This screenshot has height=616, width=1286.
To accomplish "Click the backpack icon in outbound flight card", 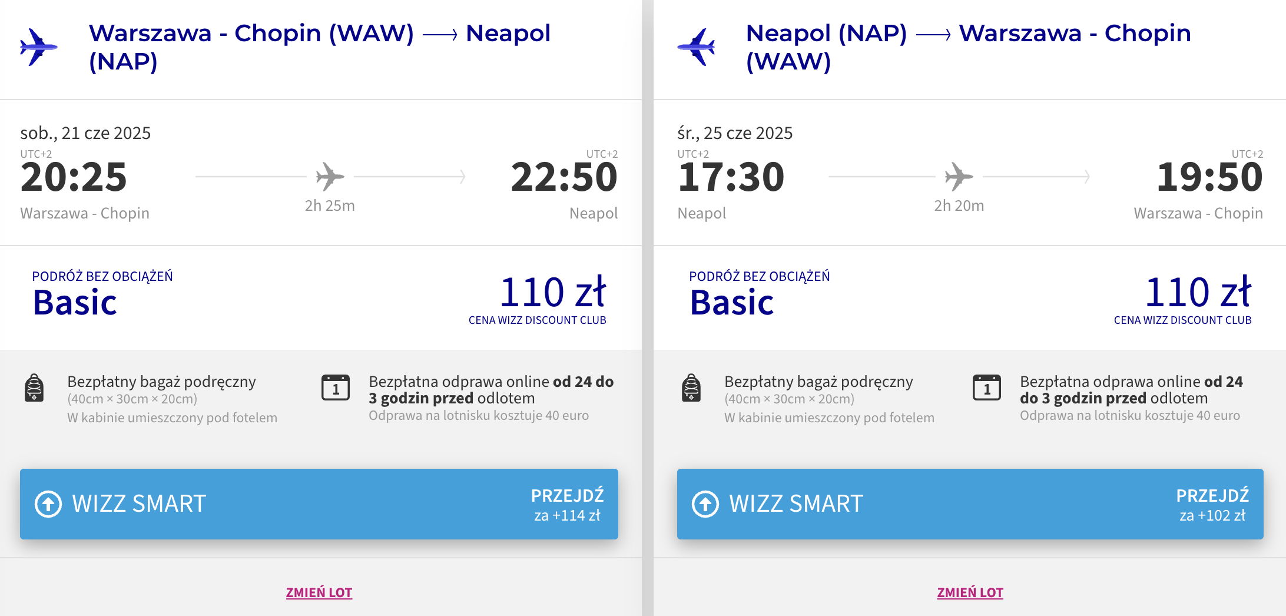I will click(34, 388).
